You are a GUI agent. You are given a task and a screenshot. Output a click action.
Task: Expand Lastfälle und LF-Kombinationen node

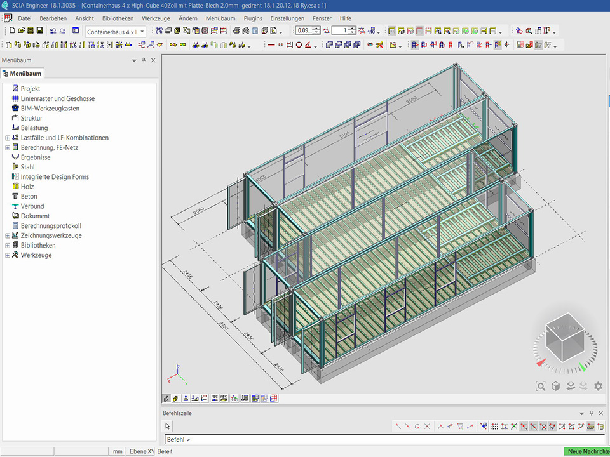pyautogui.click(x=8, y=138)
